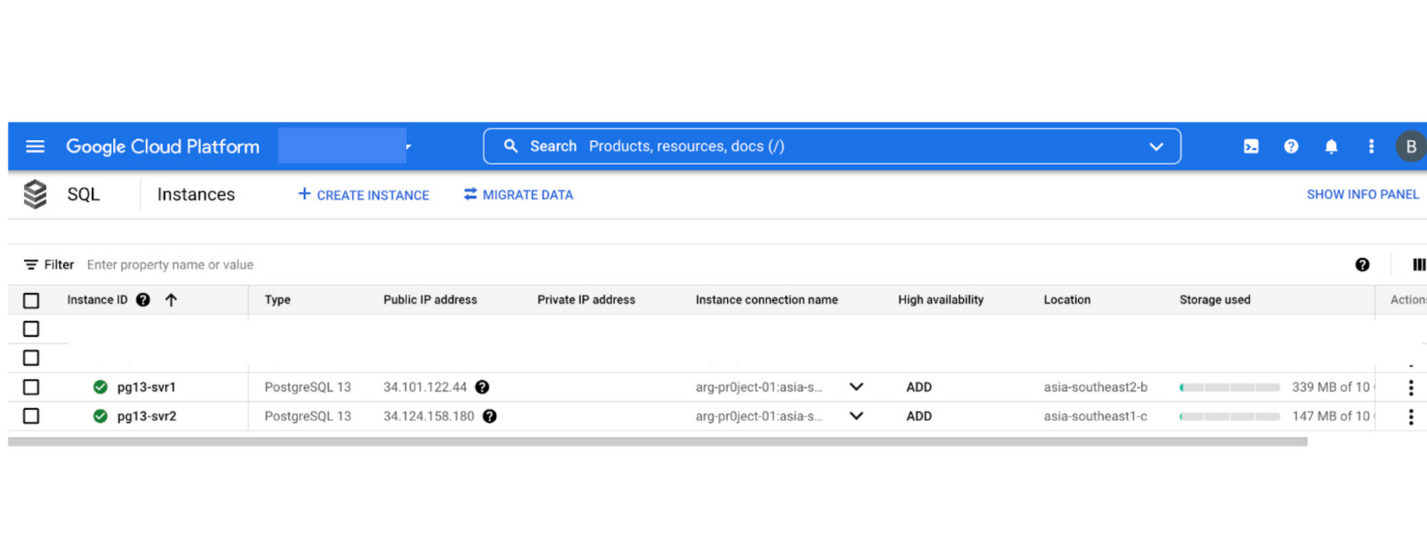Open the notifications bell
The image size is (1427, 555).
click(x=1331, y=146)
